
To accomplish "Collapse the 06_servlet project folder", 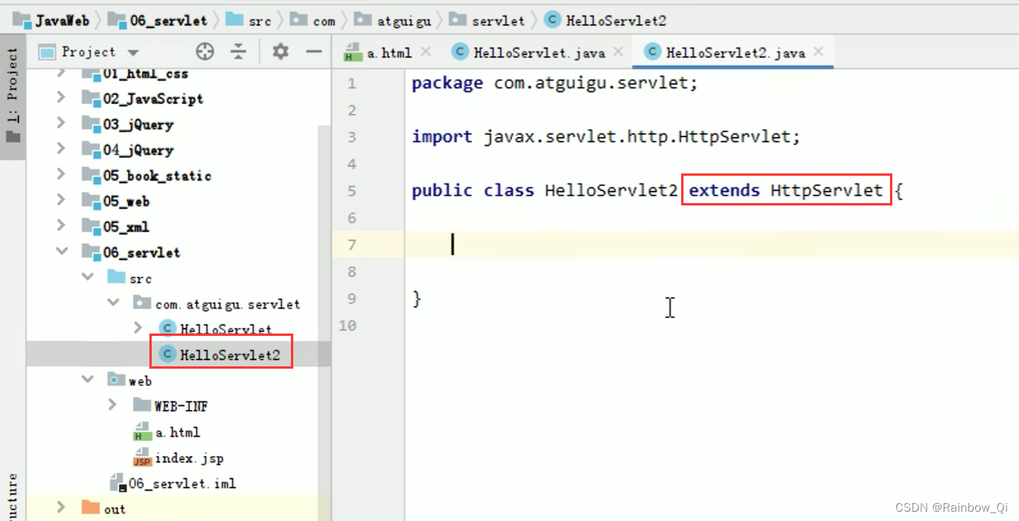I will pyautogui.click(x=62, y=252).
